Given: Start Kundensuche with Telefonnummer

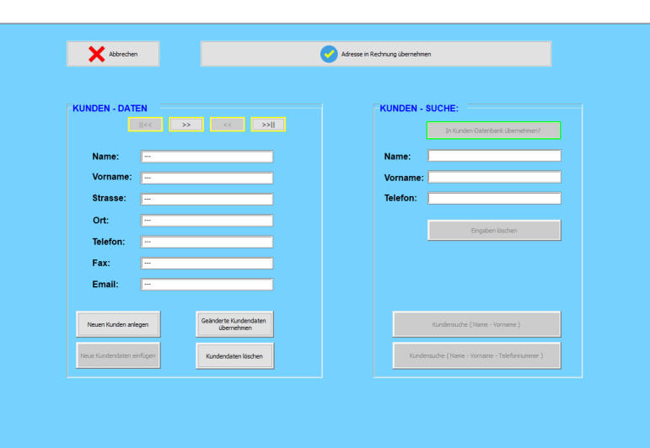Looking at the screenshot, I should (476, 355).
